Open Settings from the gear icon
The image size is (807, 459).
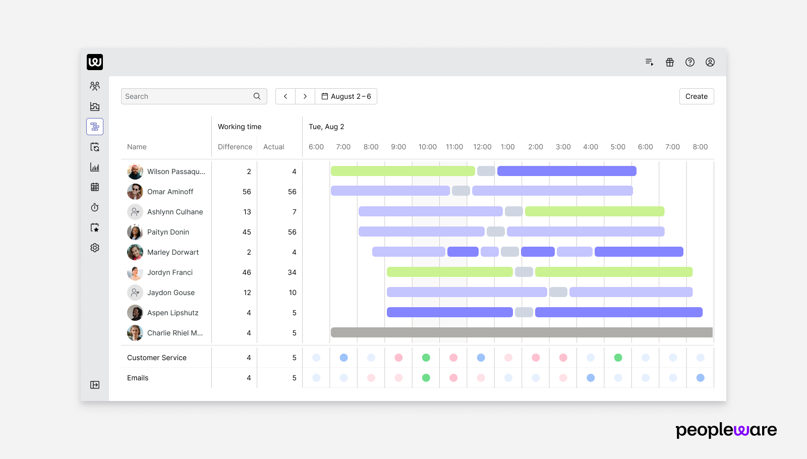tap(95, 247)
